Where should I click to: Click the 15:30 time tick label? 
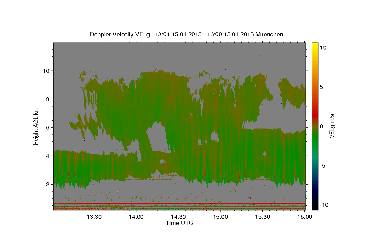263,217
